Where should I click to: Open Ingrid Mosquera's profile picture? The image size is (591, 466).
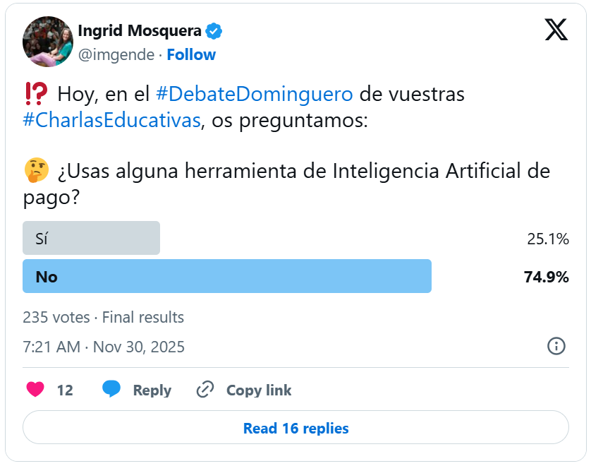point(48,42)
